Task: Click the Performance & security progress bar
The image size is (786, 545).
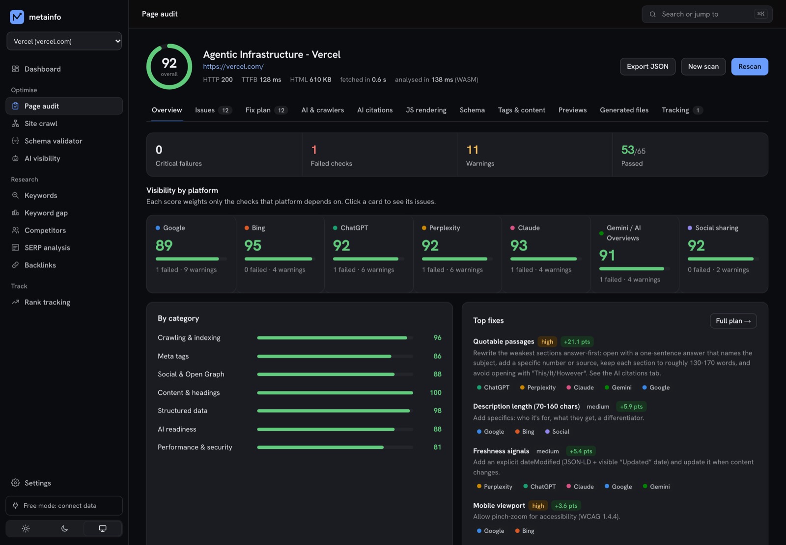Action: click(335, 447)
